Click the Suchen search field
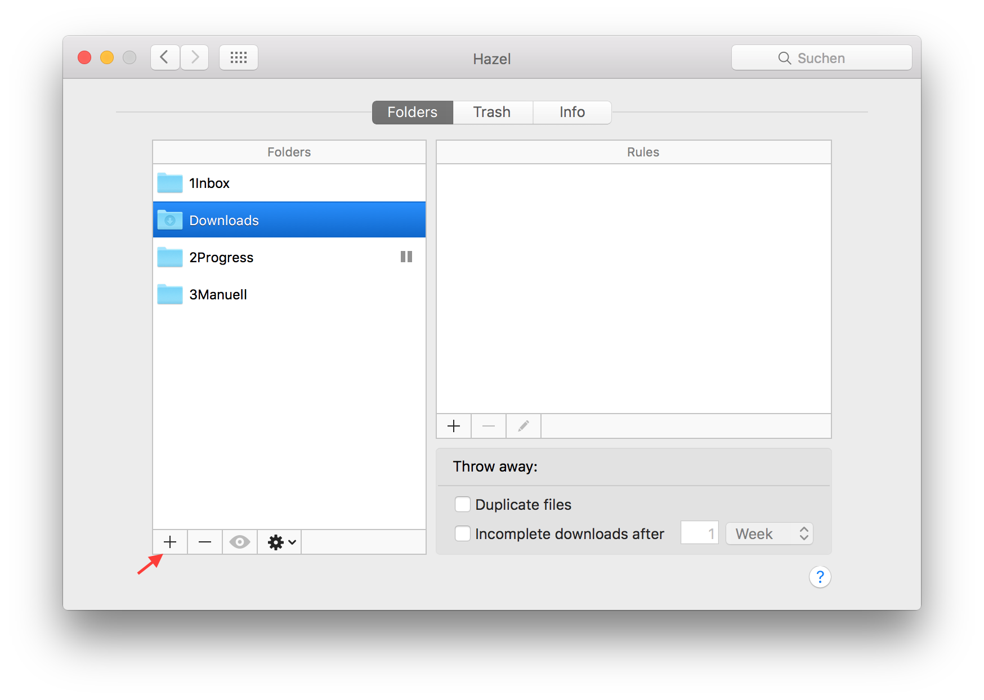The image size is (984, 700). (821, 58)
